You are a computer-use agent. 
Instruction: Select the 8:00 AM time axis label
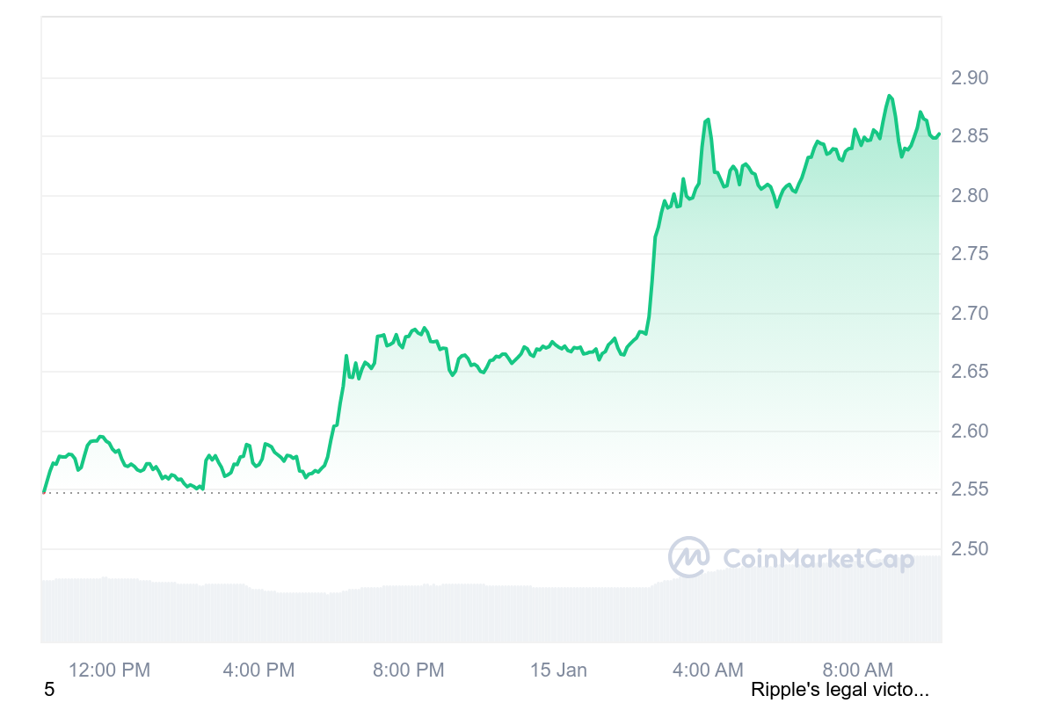(857, 670)
